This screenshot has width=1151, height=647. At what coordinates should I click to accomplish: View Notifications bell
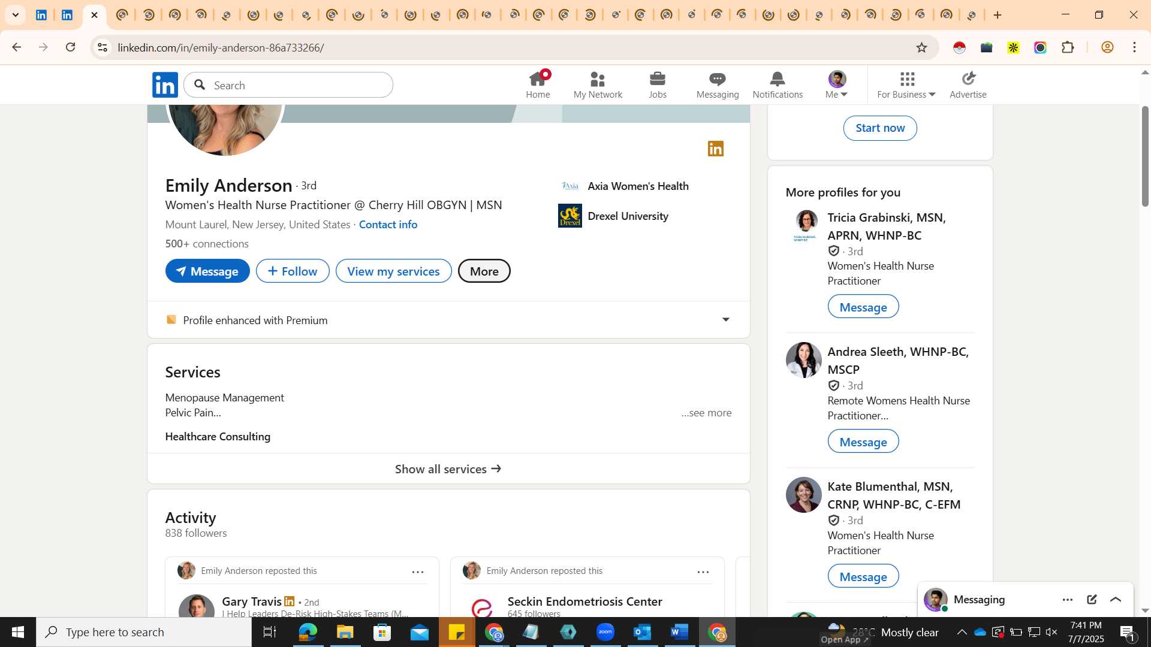pos(778,84)
